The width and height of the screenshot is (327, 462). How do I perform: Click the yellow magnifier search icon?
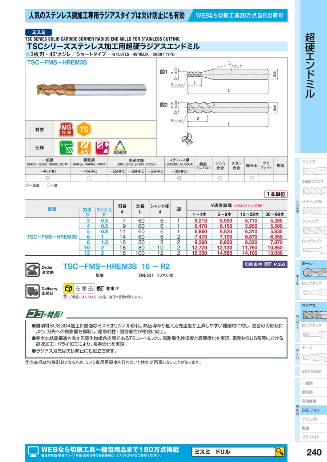coord(279,451)
